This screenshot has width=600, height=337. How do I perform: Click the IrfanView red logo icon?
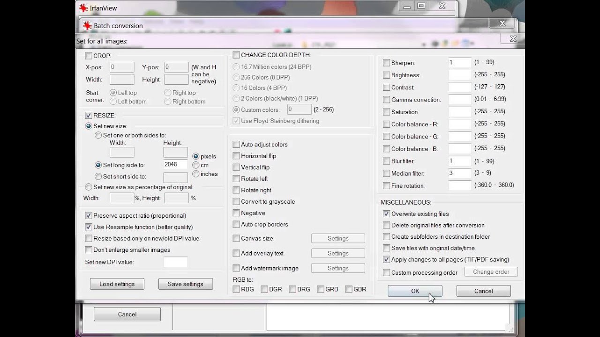tap(83, 8)
